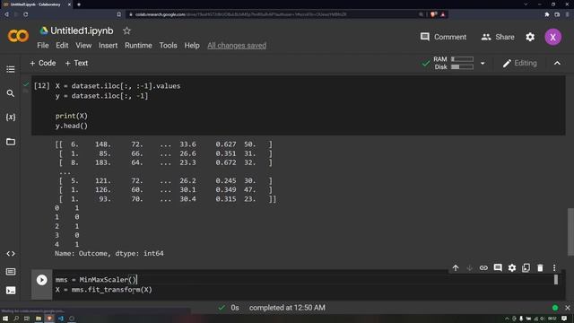The image size is (574, 323).
Task: Click the notebook vertical scrollbar
Action: point(570,231)
